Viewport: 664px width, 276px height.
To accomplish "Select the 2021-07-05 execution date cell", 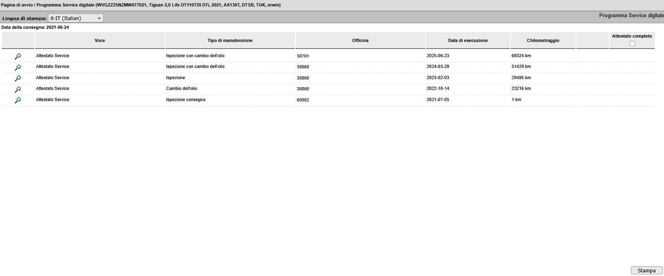I will point(437,99).
